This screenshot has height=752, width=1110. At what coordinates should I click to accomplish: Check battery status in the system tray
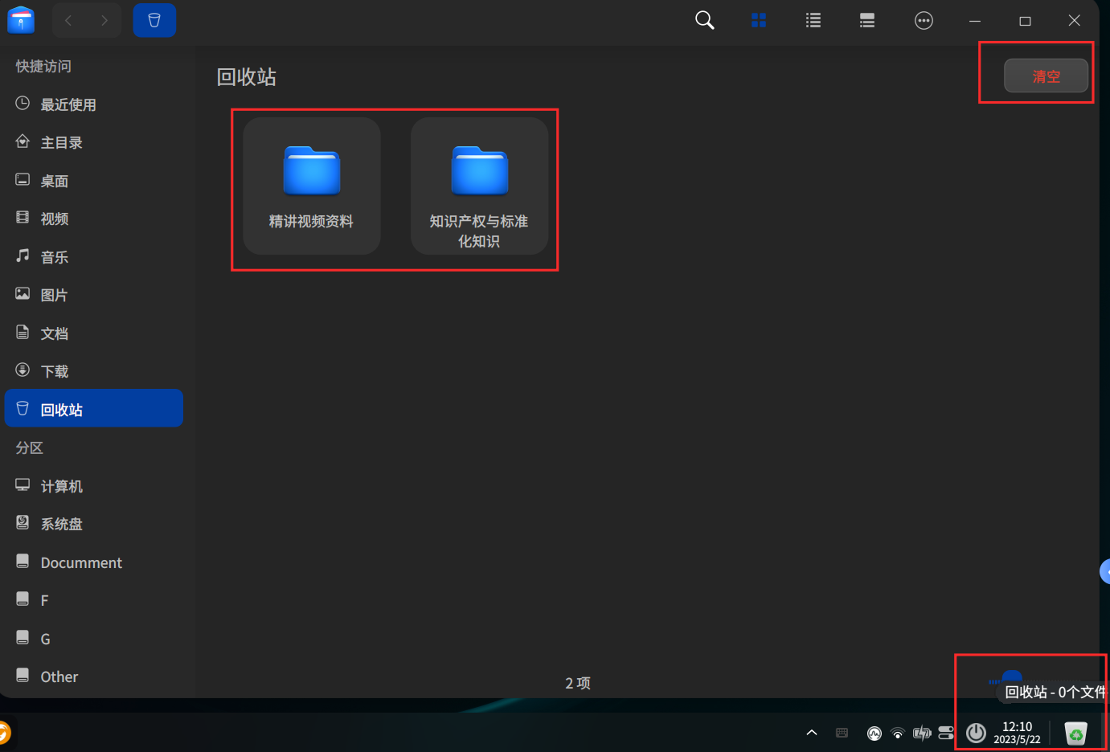(x=922, y=732)
